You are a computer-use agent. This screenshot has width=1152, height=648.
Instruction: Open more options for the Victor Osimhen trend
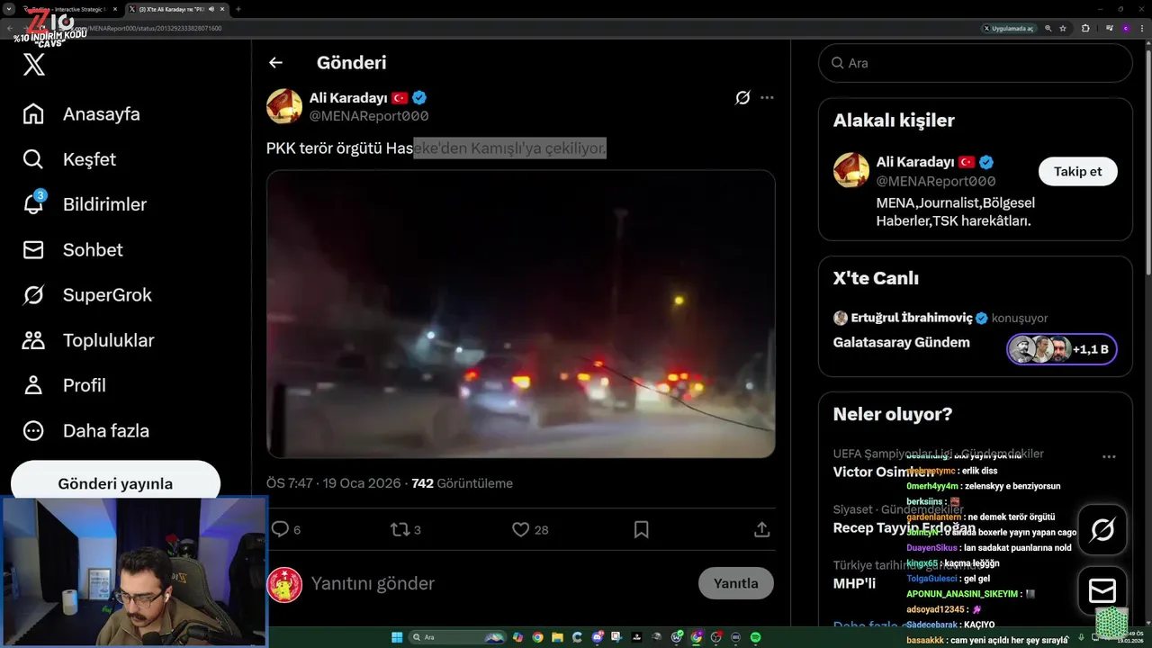1109,456
